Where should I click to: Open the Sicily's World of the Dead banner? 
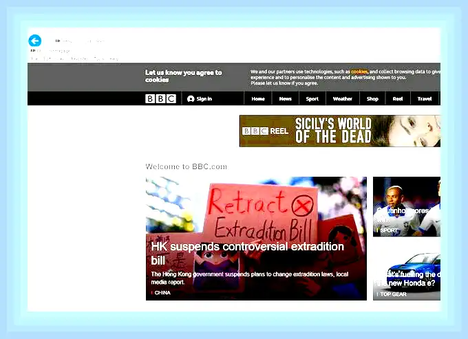[340, 131]
